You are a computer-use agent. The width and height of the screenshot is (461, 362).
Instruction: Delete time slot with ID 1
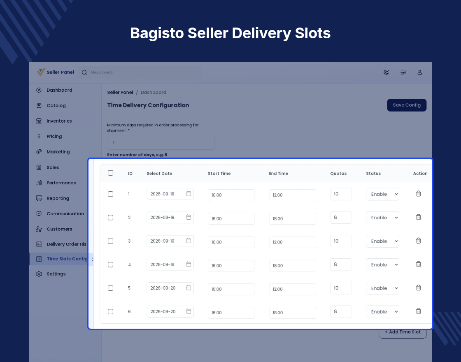(418, 194)
